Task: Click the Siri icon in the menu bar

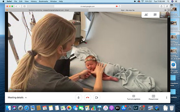Action: click(172, 1)
